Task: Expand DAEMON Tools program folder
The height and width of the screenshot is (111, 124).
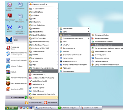Action: coord(43,12)
